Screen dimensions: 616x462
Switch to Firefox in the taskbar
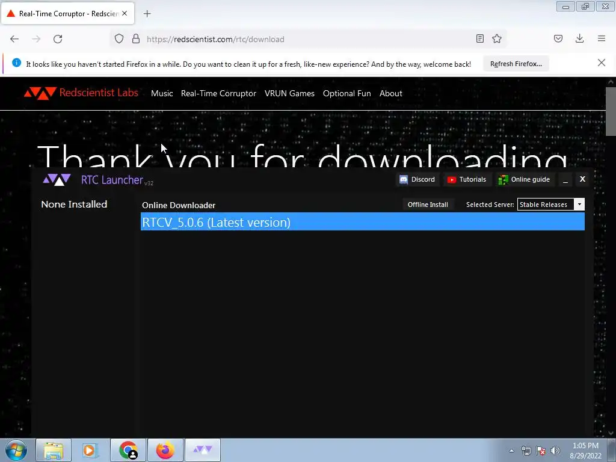pos(165,450)
